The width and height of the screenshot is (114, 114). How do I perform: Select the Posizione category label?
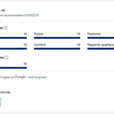pyautogui.click(x=94, y=34)
